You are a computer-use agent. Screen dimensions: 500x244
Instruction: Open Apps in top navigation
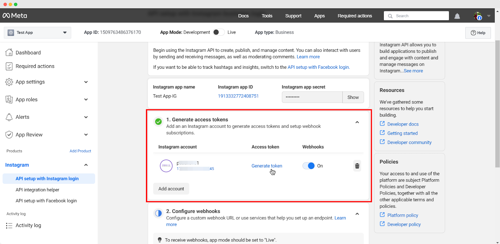pos(319,16)
